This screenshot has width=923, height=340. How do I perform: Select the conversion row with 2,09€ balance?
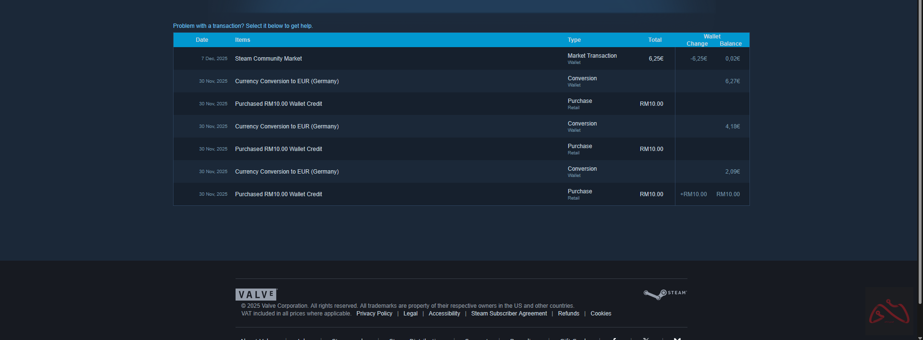[287, 172]
